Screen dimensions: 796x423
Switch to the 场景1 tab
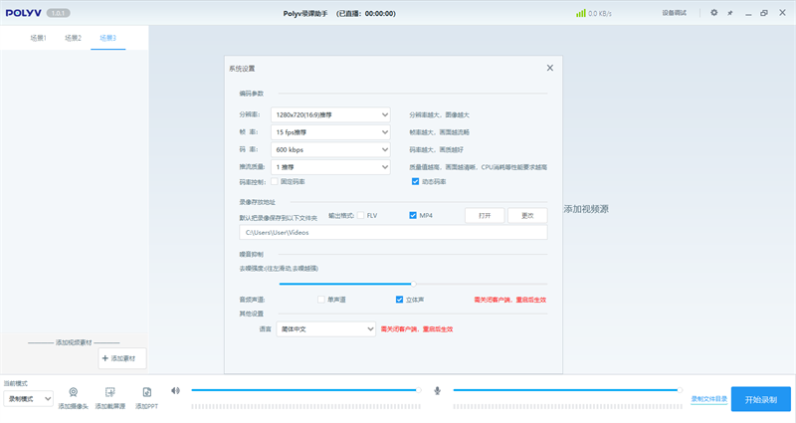(38, 38)
